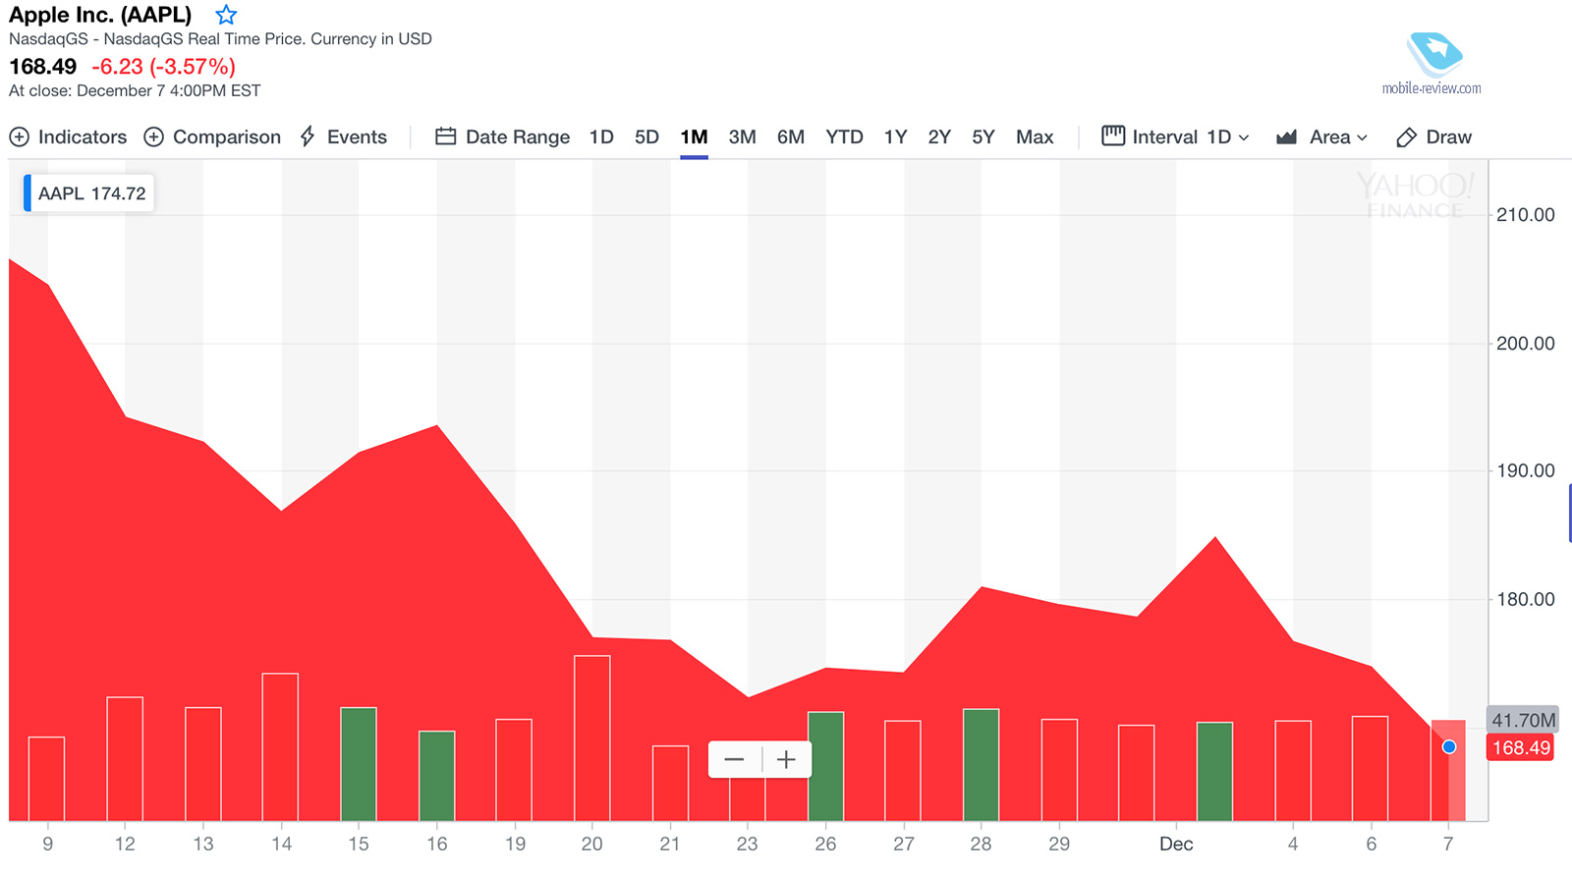Click the 210.00 price axis label
Viewport: 1572px width, 874px height.
pos(1525,214)
